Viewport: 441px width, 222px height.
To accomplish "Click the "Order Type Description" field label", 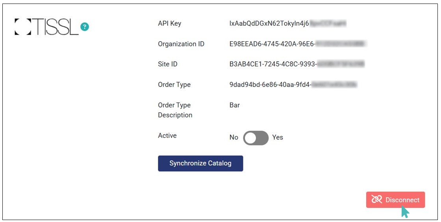I will click(x=175, y=110).
